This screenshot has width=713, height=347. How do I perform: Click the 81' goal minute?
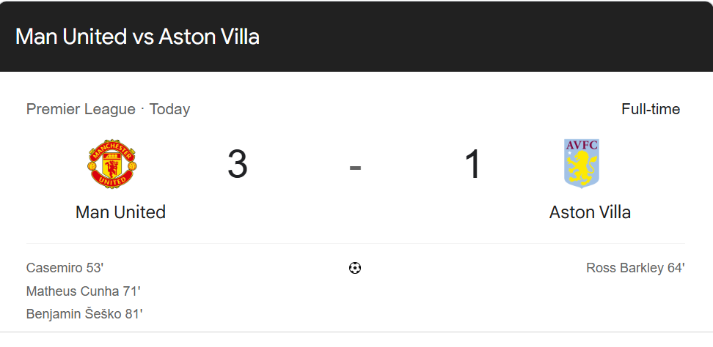(133, 314)
